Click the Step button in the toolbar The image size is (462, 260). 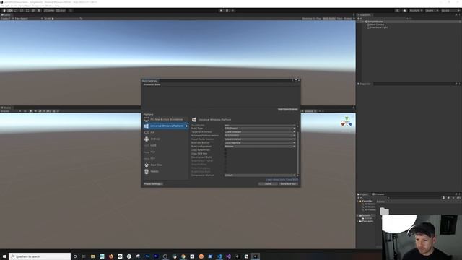pos(232,10)
